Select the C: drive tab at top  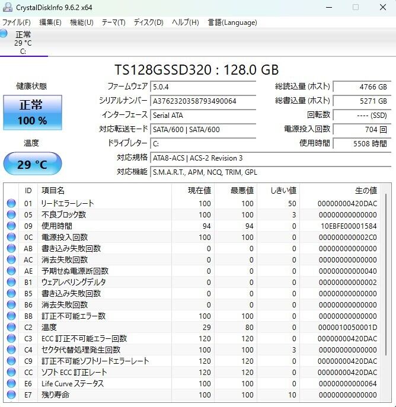click(x=24, y=43)
